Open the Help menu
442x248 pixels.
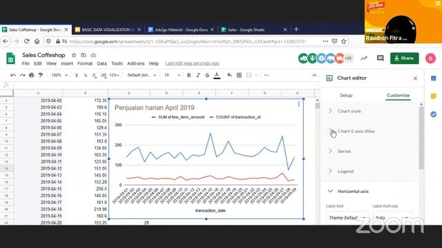153,63
